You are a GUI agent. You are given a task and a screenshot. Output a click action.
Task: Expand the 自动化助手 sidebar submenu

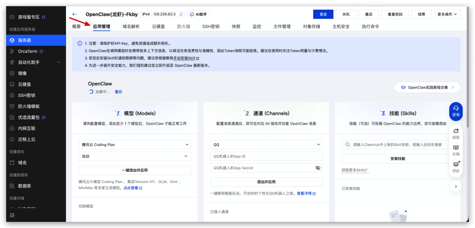tap(58, 62)
